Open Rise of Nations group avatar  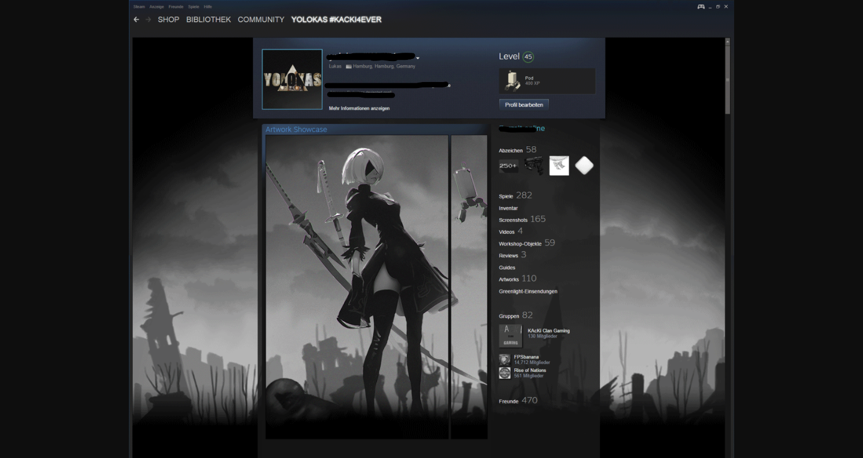505,373
